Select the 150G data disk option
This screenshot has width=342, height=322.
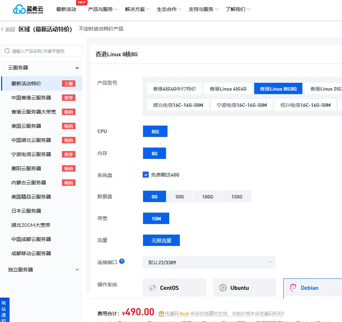coord(236,197)
